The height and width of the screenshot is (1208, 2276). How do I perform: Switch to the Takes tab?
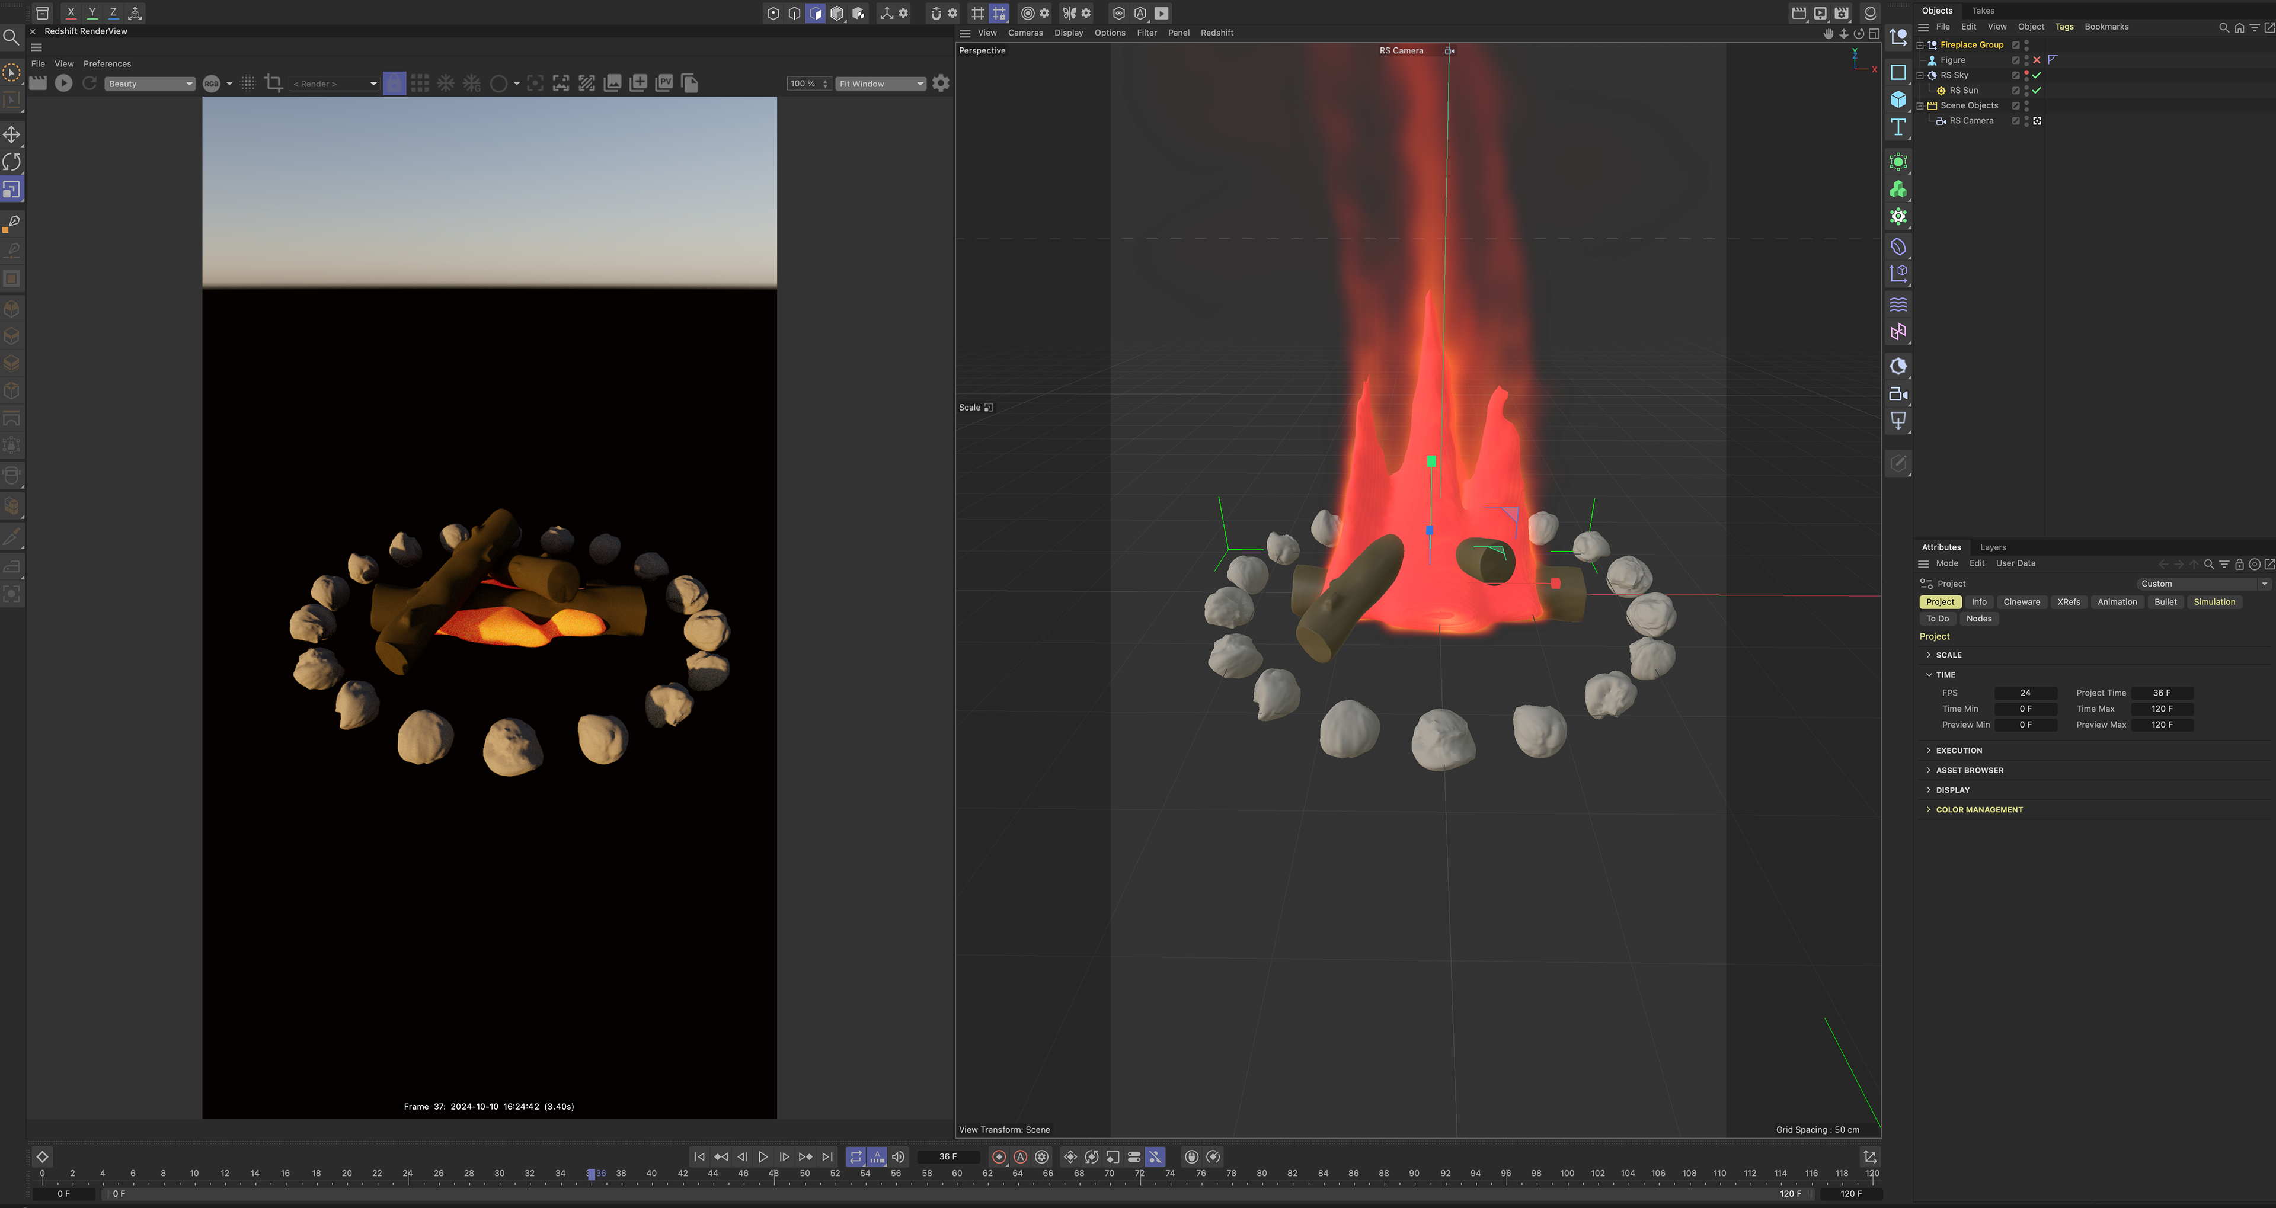pos(1983,11)
